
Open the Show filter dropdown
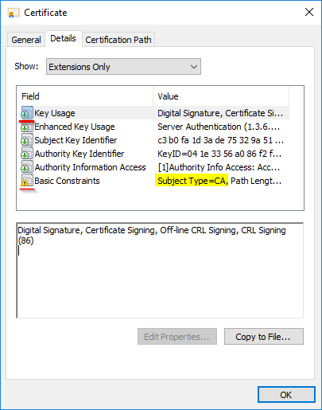point(123,67)
